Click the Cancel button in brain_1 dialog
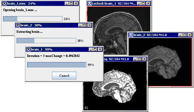194x112 pixels. [64, 75]
